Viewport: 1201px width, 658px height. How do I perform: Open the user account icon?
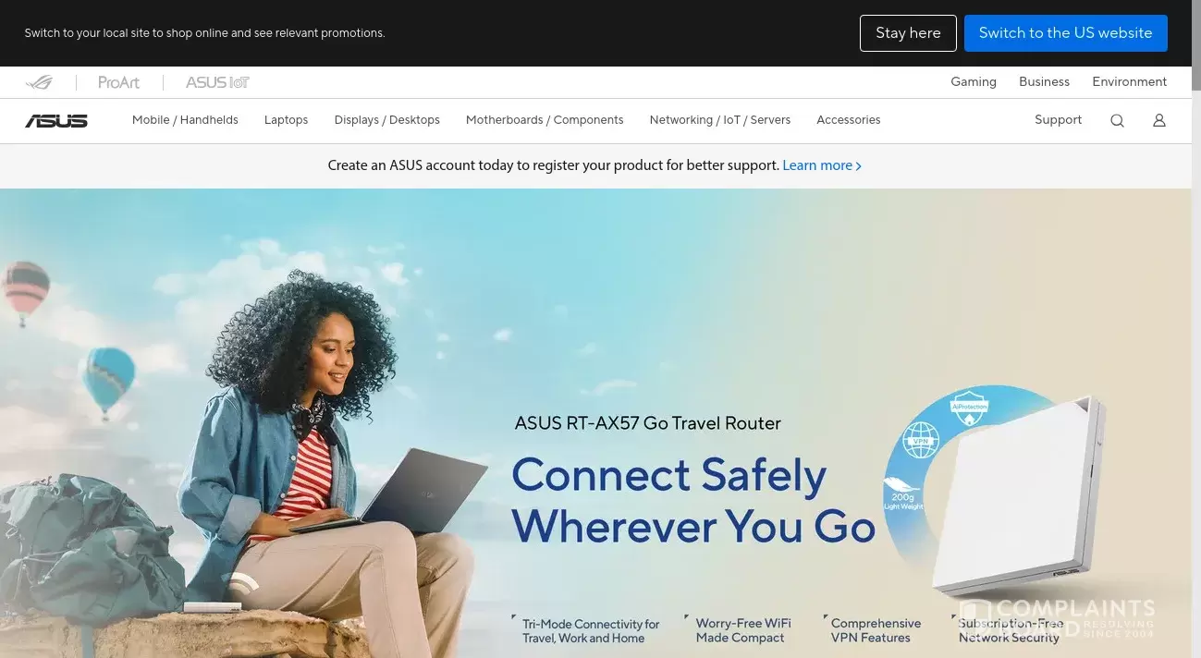1159,120
